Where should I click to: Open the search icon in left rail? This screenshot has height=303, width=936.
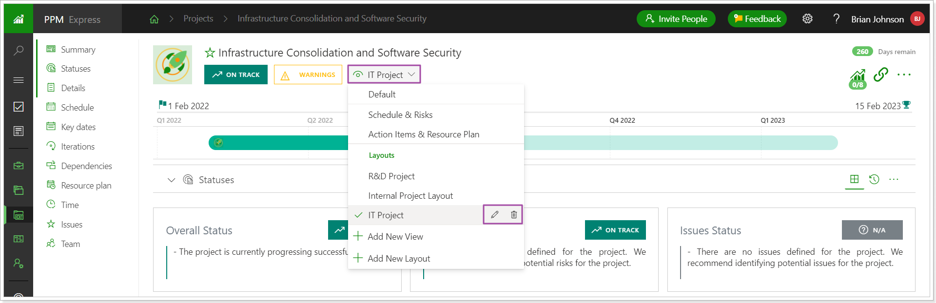19,51
